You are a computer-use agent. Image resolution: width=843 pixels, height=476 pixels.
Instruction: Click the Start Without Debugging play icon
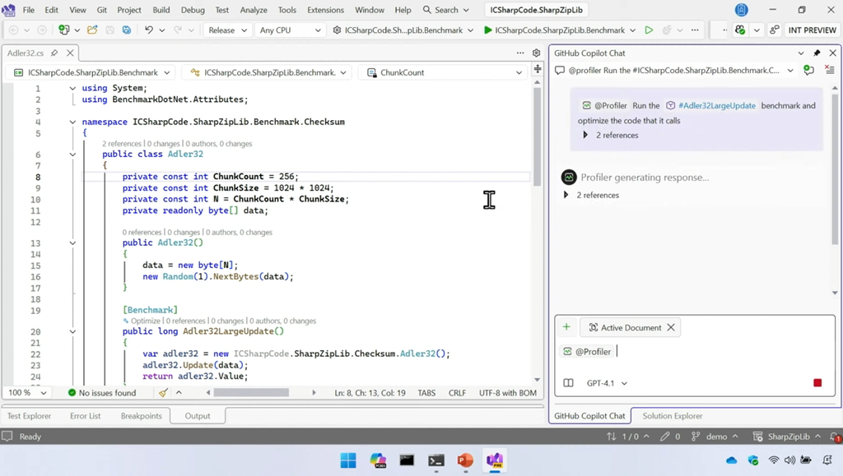coord(649,30)
